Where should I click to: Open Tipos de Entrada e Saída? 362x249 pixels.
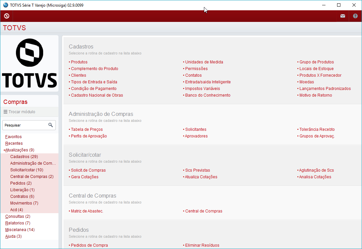pyautogui.click(x=94, y=82)
